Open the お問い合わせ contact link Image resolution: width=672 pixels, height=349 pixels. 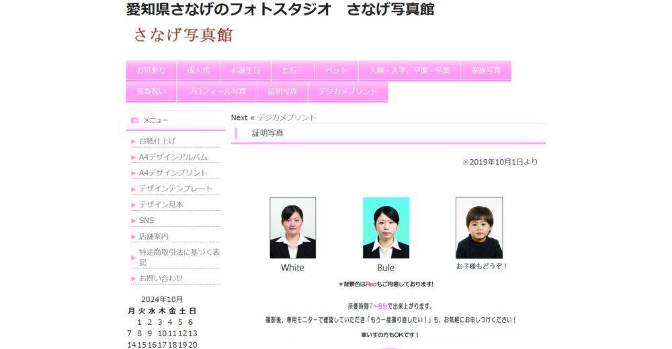[161, 278]
